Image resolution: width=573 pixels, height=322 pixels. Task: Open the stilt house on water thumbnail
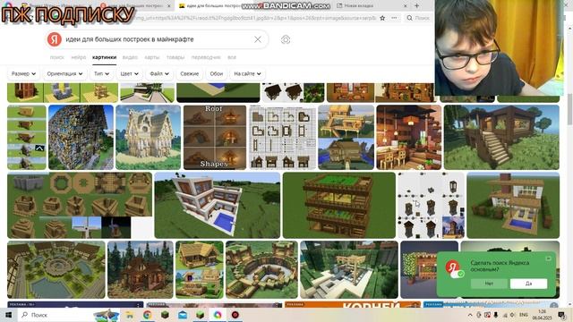pos(346,137)
